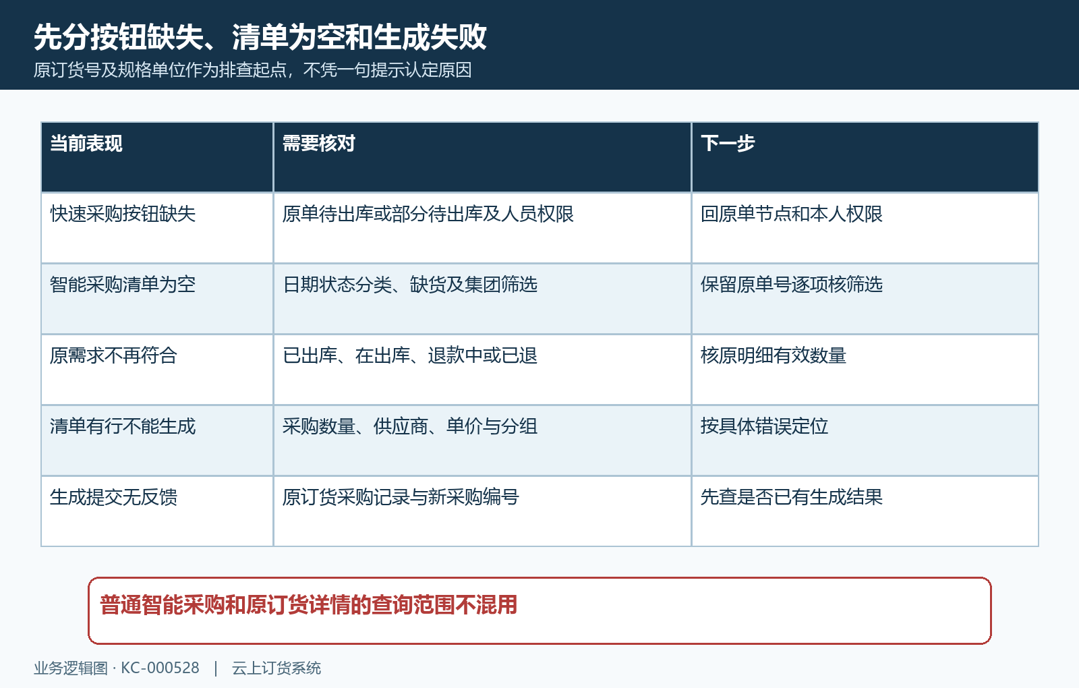Viewport: 1079px width, 688px height.
Task: Click the title 先分按钮缺失、清单为空和生成失败
Action: [260, 36]
